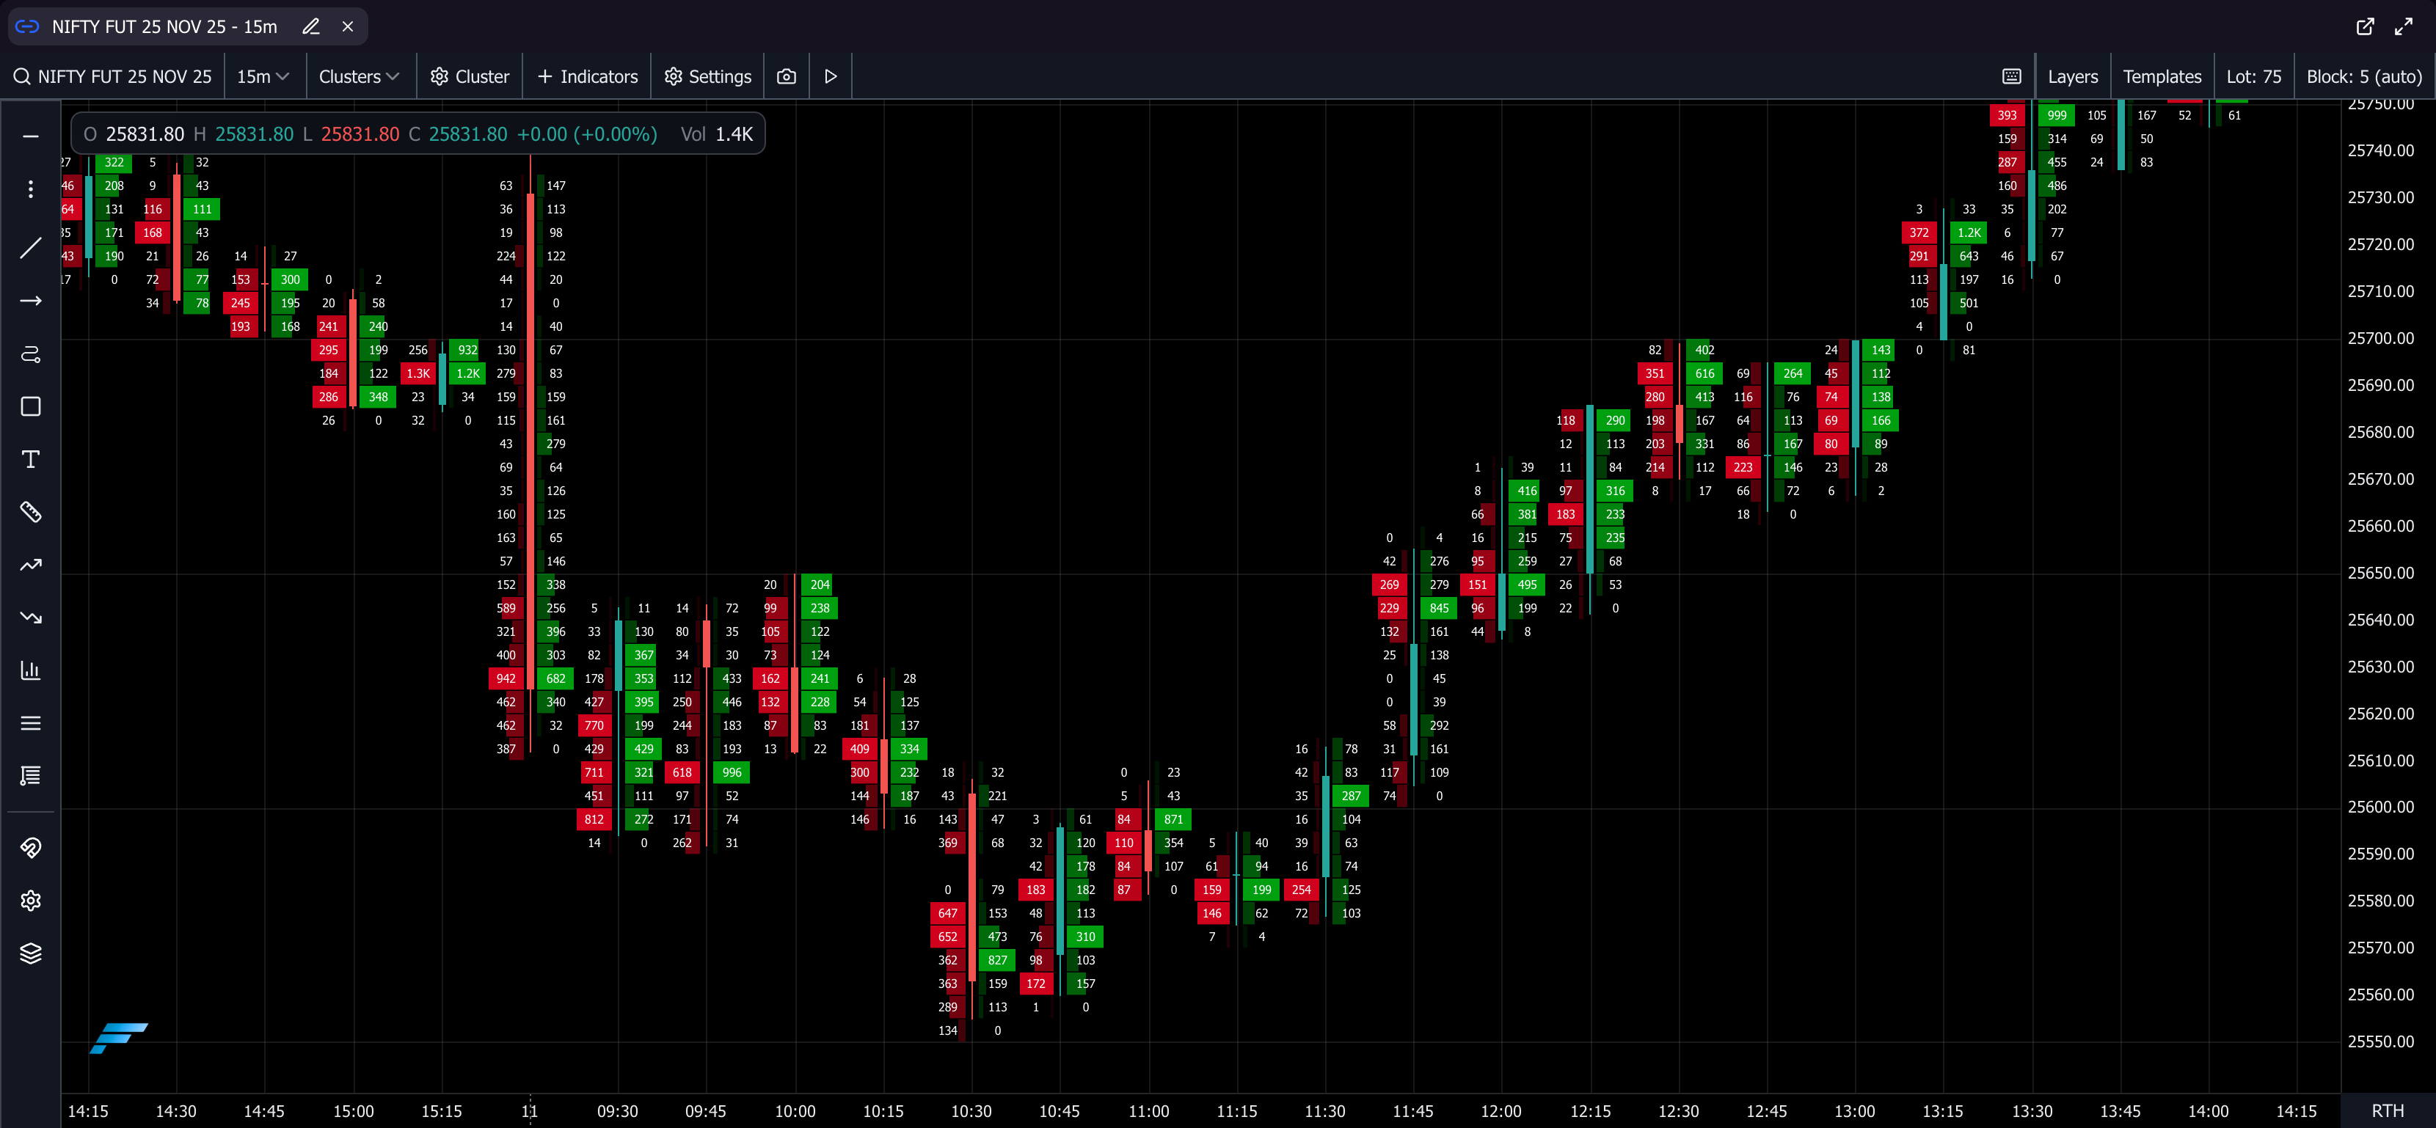Click the 827 green cluster cell

coord(998,961)
